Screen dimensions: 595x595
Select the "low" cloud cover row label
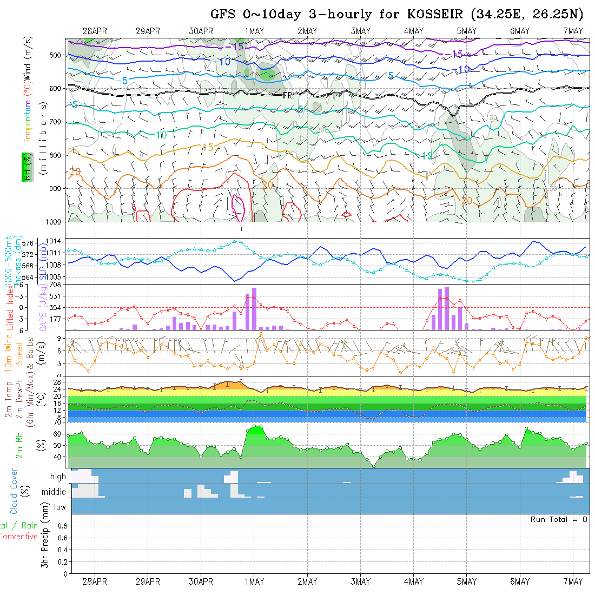pos(59,507)
